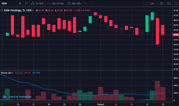Collapse the GKM Holdings legend toggle
Viewport: 179px width, 106px height.
tap(2, 10)
